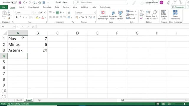The height and width of the screenshot is (106, 189).
Task: Click Increase Decimal icon
Action: tap(90, 17)
